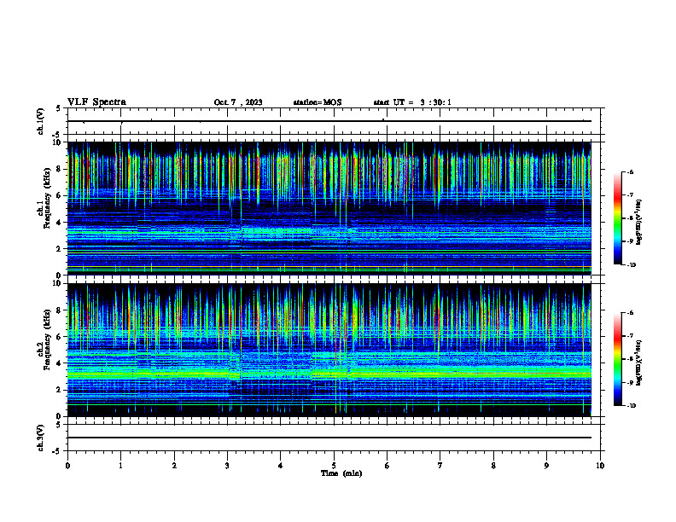Click the "-7" label on ch.2 color bar

[x=630, y=336]
